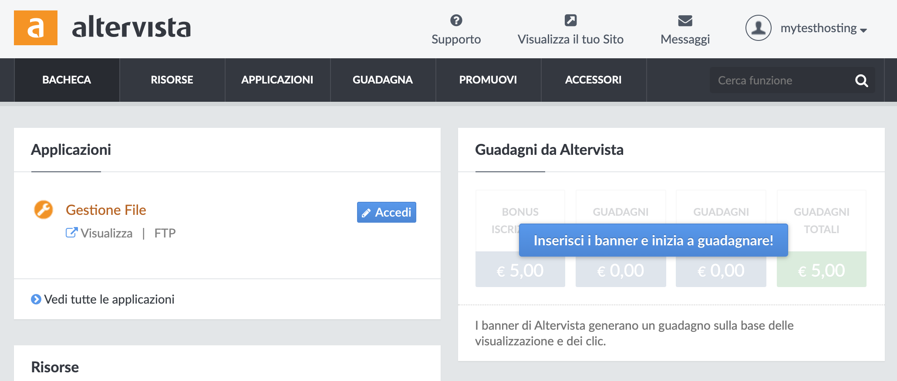This screenshot has width=897, height=381.
Task: Expand the mytesthosting account dropdown
Action: coord(823,29)
